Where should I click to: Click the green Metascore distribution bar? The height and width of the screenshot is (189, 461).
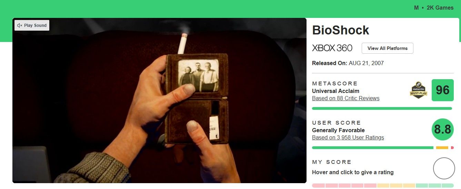[382, 108]
